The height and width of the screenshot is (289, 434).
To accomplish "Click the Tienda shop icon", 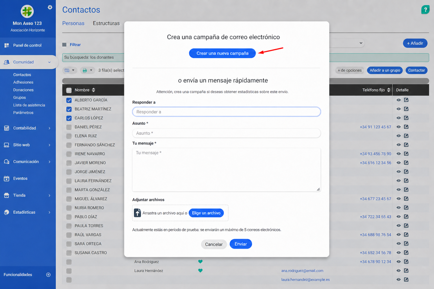I will [x=6, y=195].
